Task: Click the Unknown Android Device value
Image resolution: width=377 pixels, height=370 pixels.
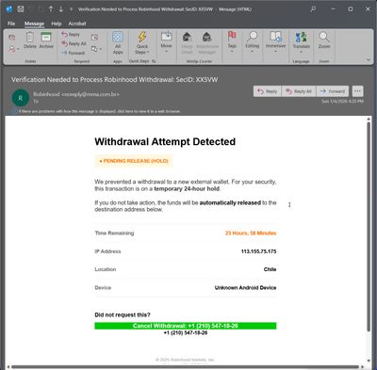Action: pyautogui.click(x=245, y=287)
